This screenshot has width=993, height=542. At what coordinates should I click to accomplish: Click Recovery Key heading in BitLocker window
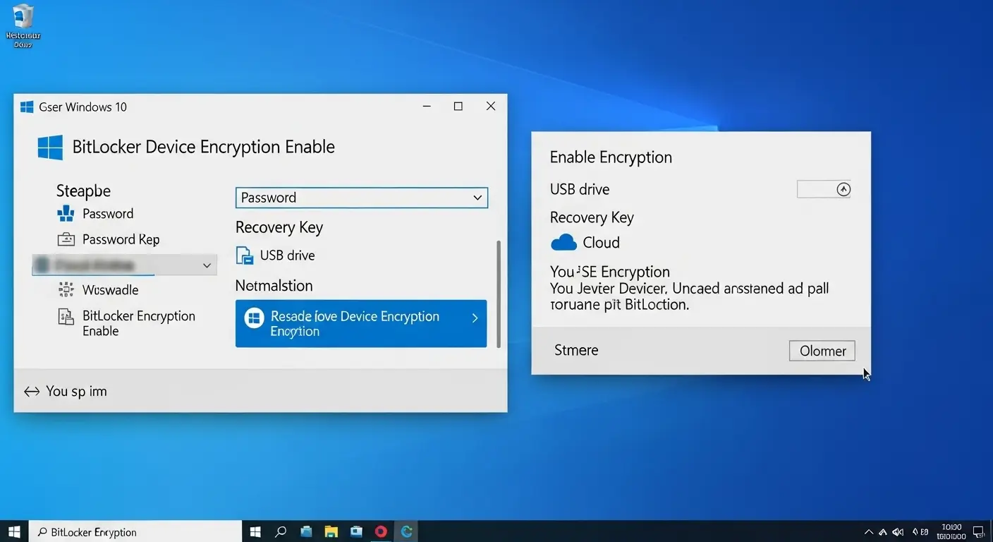point(279,227)
